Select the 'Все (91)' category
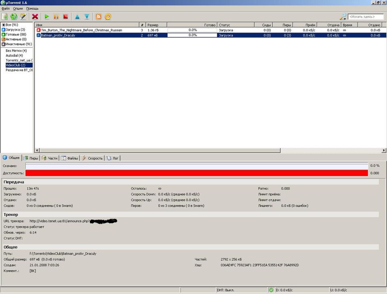Screen dimensions: 387x294 (12, 25)
